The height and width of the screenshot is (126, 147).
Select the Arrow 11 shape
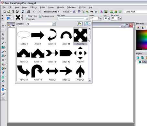(x=66, y=37)
